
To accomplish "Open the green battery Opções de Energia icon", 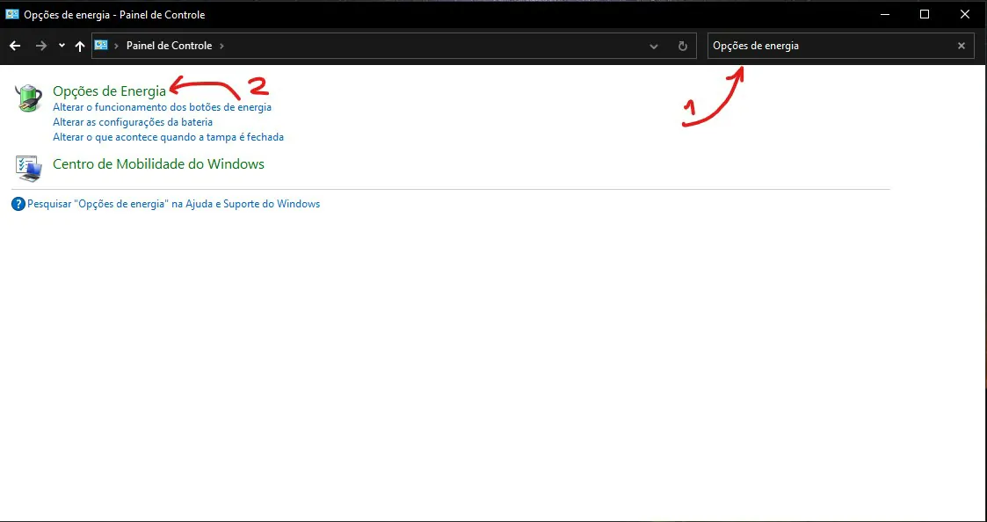I will (28, 98).
